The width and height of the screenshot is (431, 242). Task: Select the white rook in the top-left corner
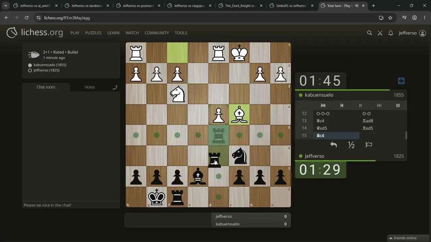pos(136,53)
